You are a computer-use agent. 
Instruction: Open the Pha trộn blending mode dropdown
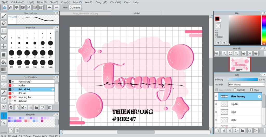click(247, 85)
